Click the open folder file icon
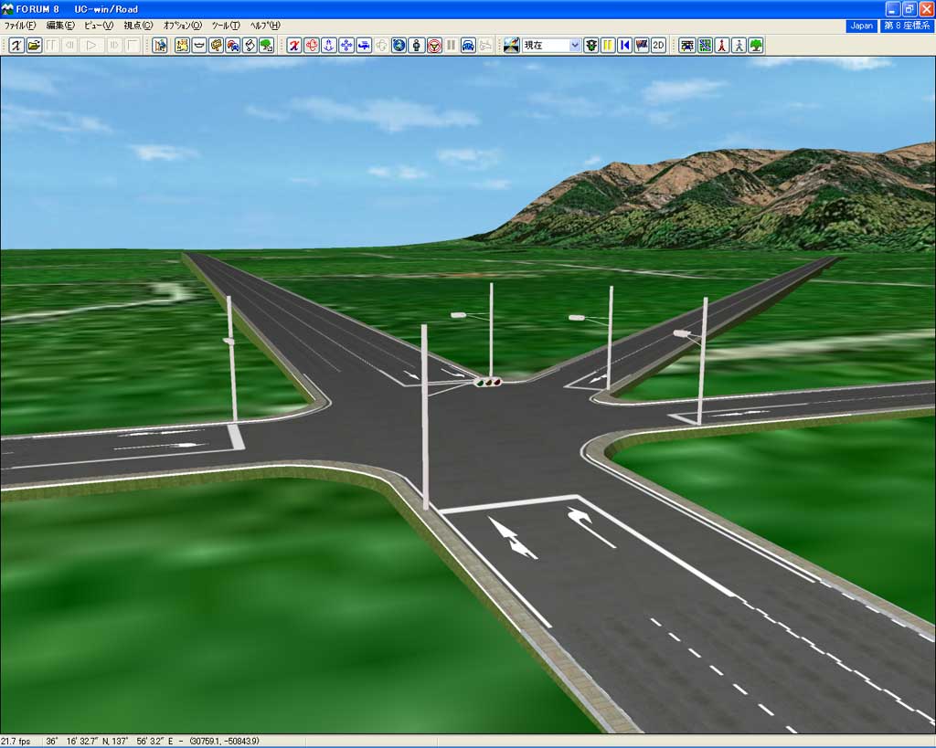 click(34, 46)
